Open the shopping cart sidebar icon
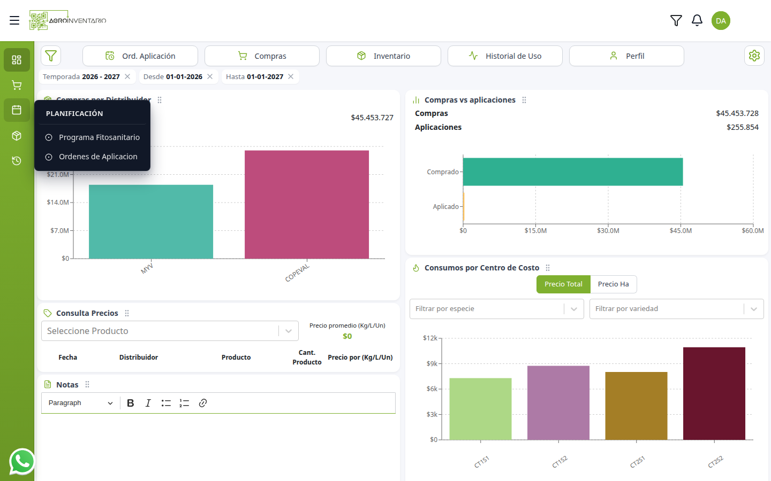This screenshot has height=481, width=771. [x=17, y=85]
